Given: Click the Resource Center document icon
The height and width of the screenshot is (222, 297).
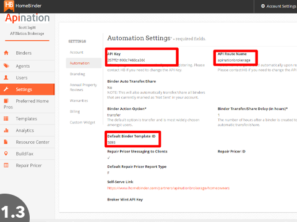Looking at the screenshot, I should pyautogui.click(x=6, y=142).
